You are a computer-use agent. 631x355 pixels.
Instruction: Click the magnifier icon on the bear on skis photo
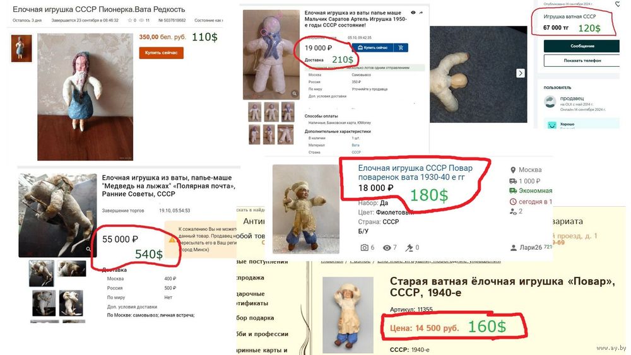88,249
